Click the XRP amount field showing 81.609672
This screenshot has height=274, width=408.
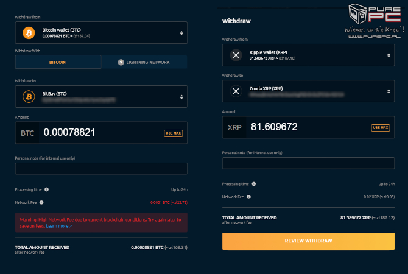[308, 127]
